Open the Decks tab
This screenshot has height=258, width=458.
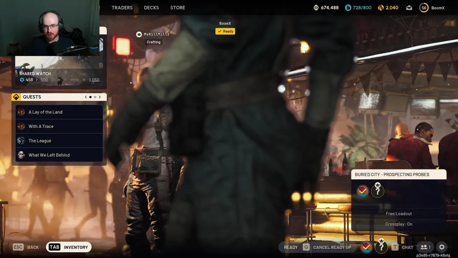pyautogui.click(x=151, y=8)
